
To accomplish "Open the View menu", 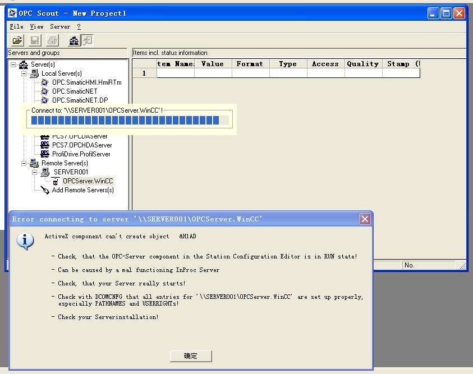I will click(36, 26).
